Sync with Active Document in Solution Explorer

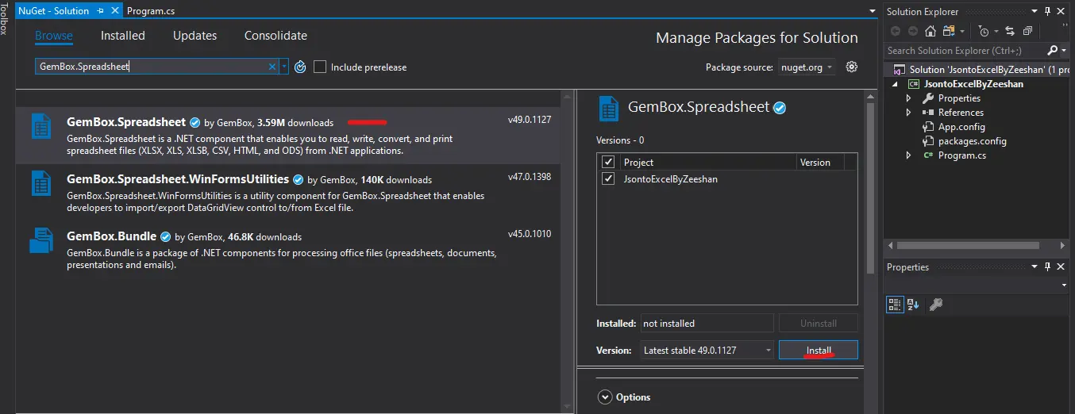(1010, 31)
